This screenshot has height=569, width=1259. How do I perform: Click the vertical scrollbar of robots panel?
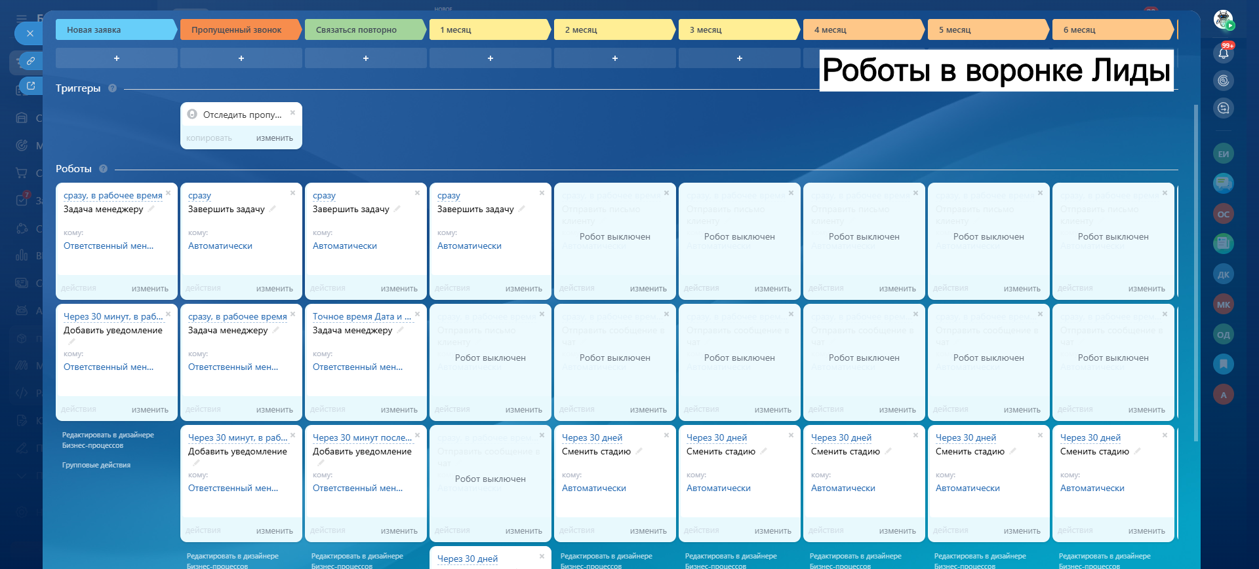pyautogui.click(x=1196, y=272)
